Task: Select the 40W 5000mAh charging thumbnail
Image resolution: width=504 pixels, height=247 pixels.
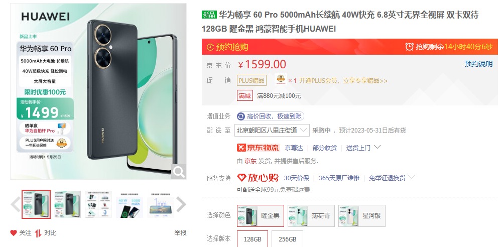Action: coord(129,204)
